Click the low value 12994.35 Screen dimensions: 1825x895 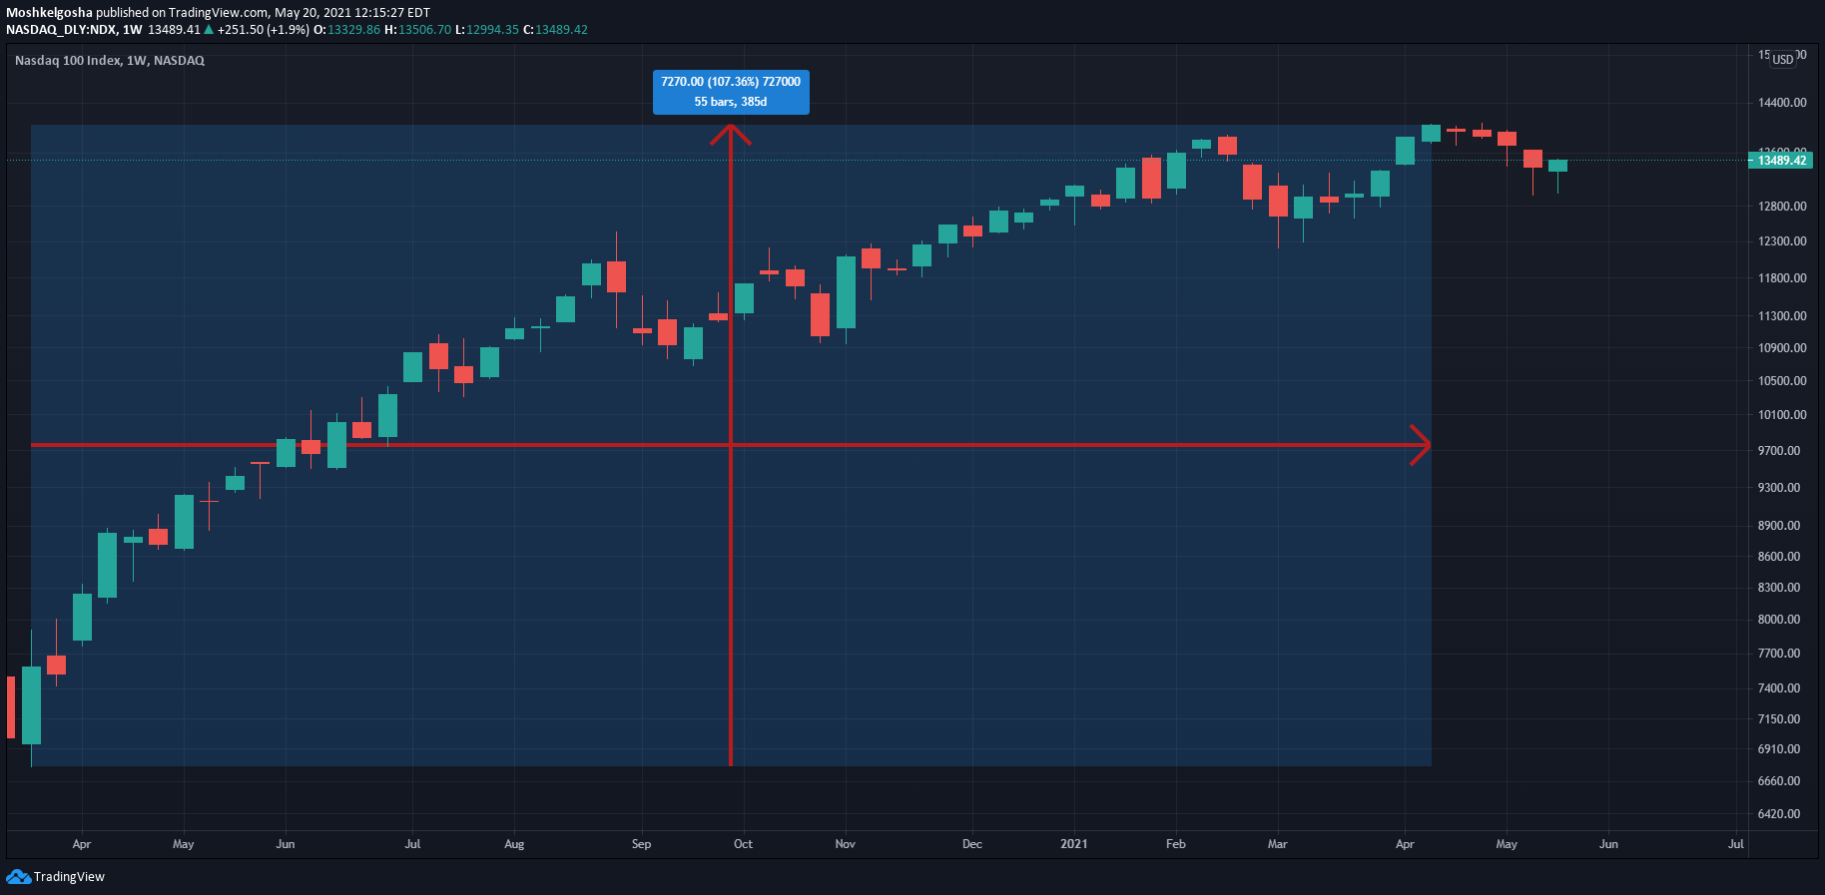pos(492,30)
